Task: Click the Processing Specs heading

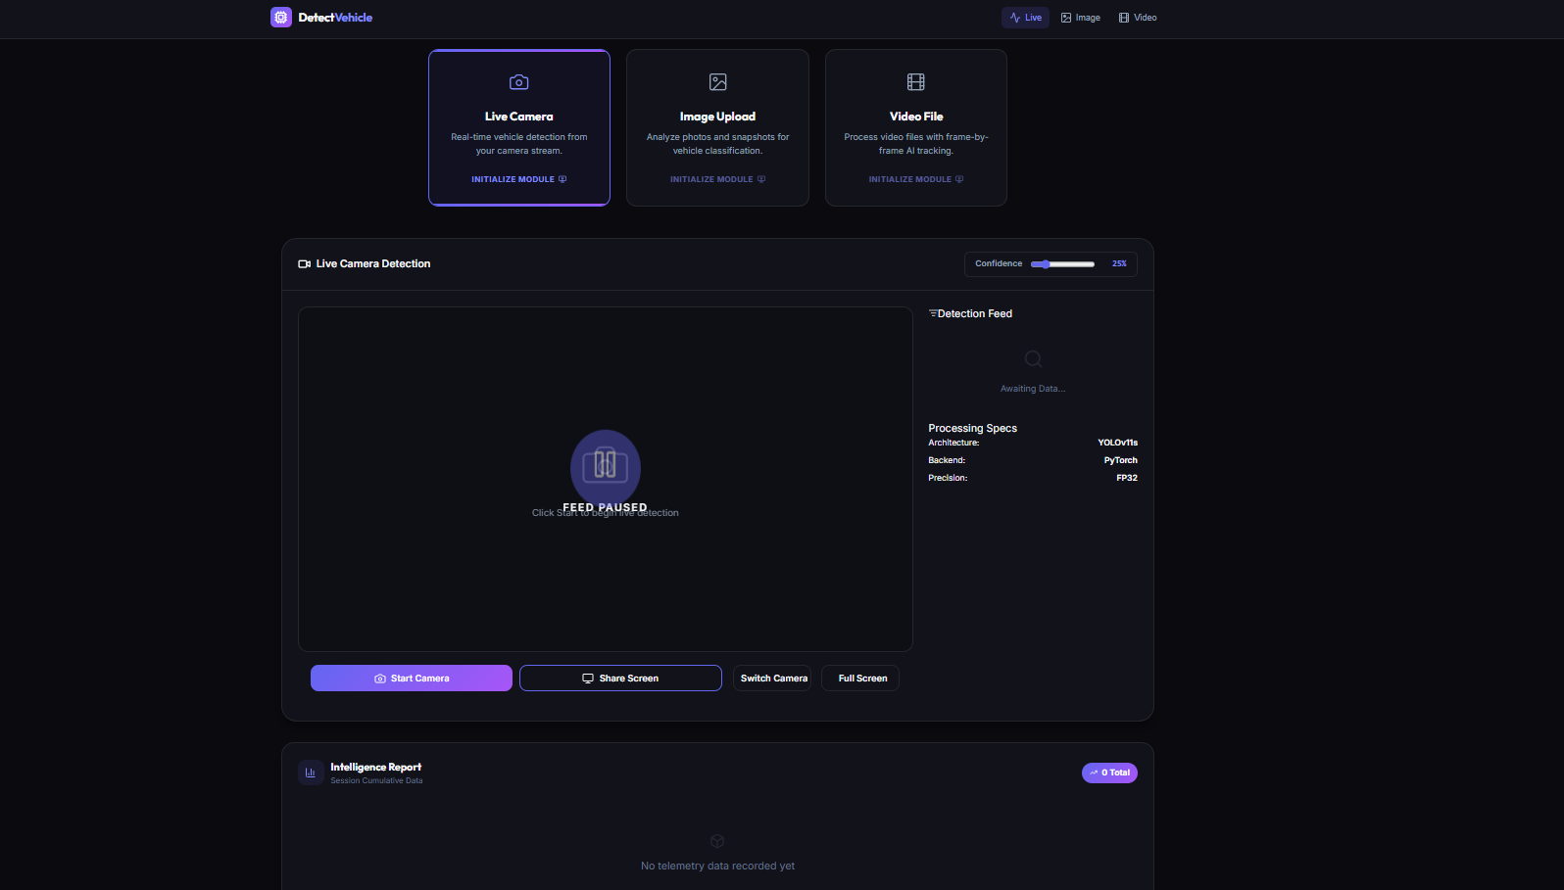Action: [x=973, y=429]
